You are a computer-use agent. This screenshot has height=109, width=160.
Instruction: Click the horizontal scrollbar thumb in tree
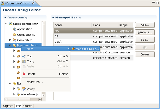pyautogui.click(x=19, y=99)
